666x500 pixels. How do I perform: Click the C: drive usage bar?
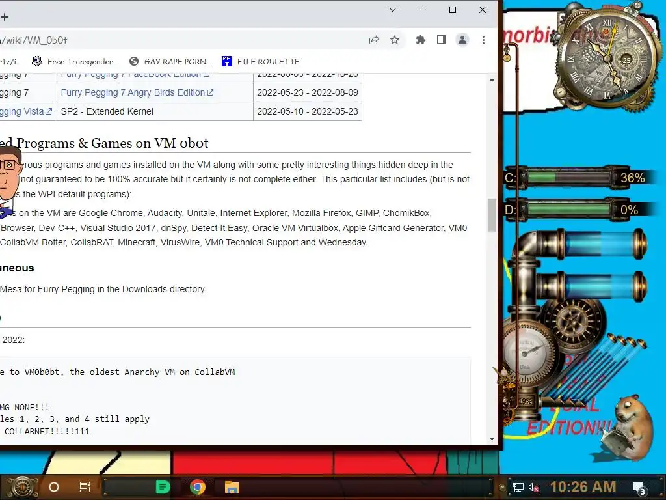tap(568, 177)
